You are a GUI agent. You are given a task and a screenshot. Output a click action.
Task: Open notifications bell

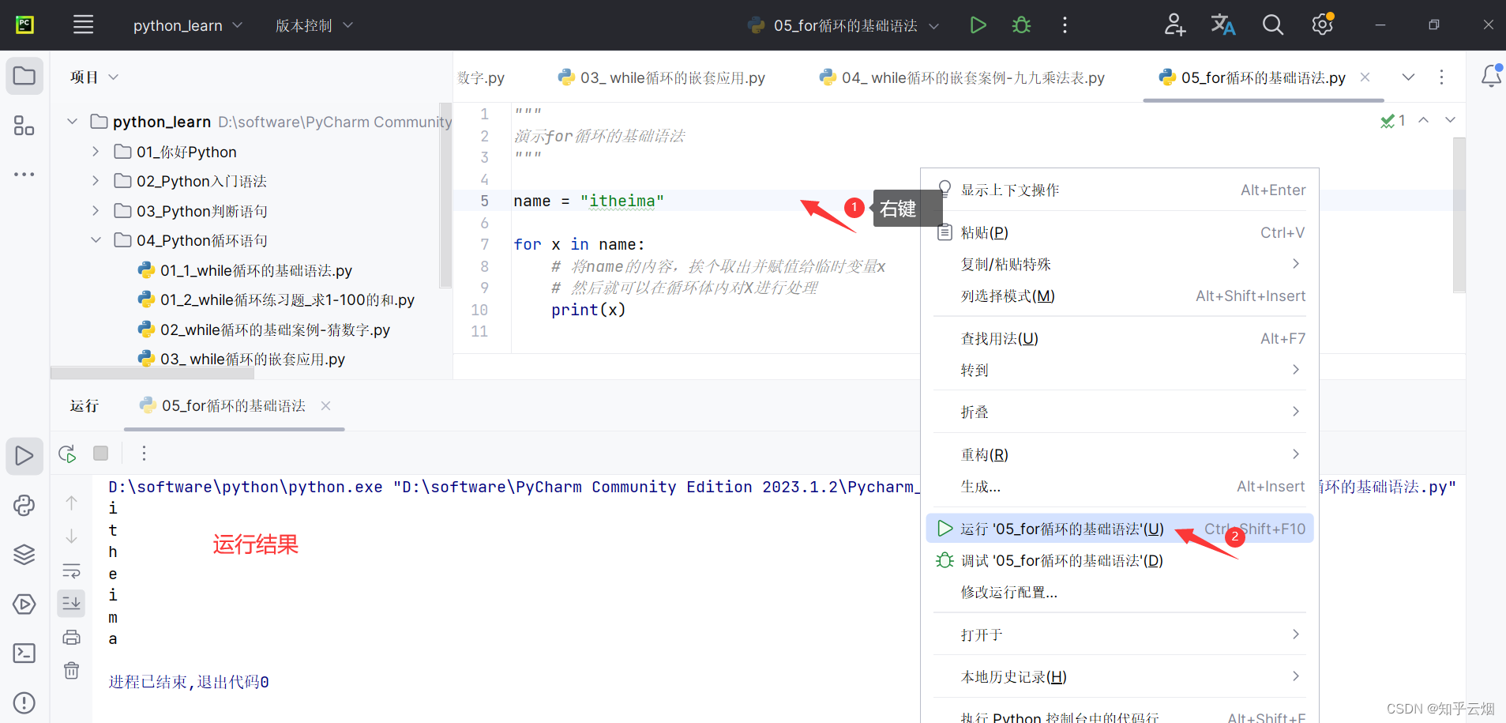[x=1490, y=77]
